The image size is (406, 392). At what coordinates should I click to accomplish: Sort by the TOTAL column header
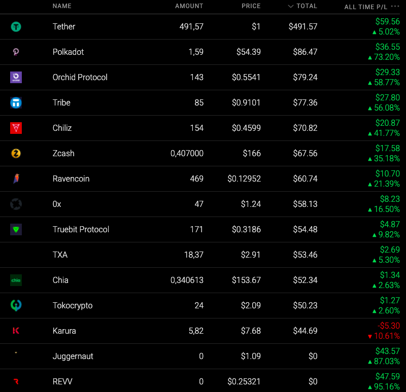pyautogui.click(x=307, y=6)
